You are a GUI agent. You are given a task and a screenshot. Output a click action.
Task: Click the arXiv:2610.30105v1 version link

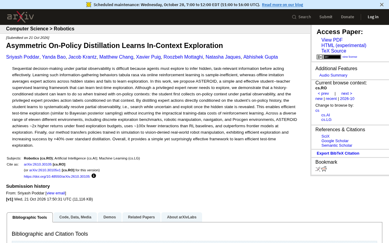coord(45,170)
